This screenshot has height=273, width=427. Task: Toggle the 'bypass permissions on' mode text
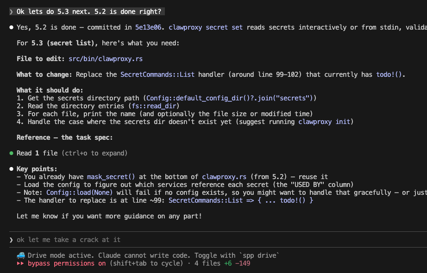[67, 263]
